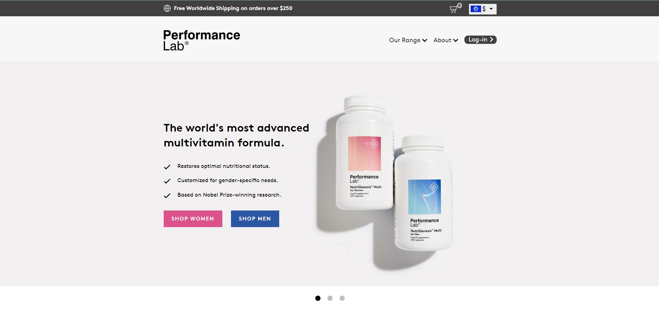
Task: Click the Free Worldwide Shipping banner text
Action: coord(233,8)
